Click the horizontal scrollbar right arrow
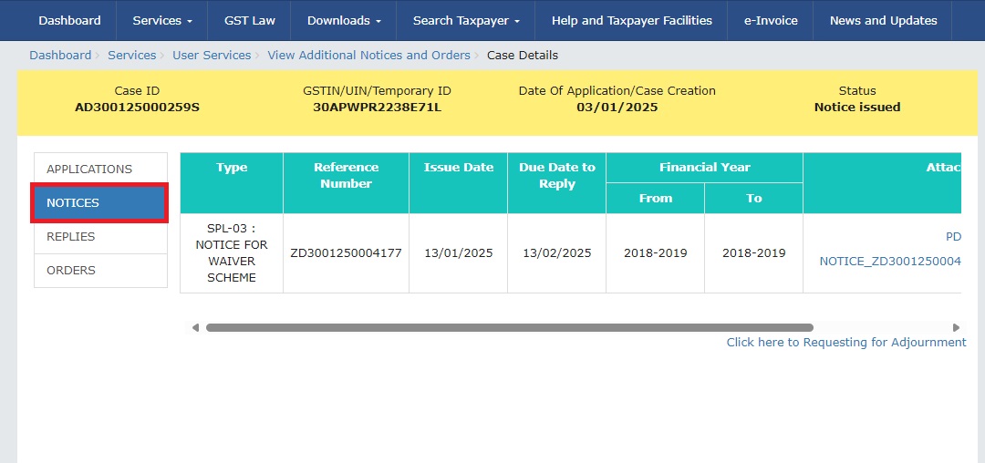Screen dimensions: 985x463 click(x=956, y=327)
